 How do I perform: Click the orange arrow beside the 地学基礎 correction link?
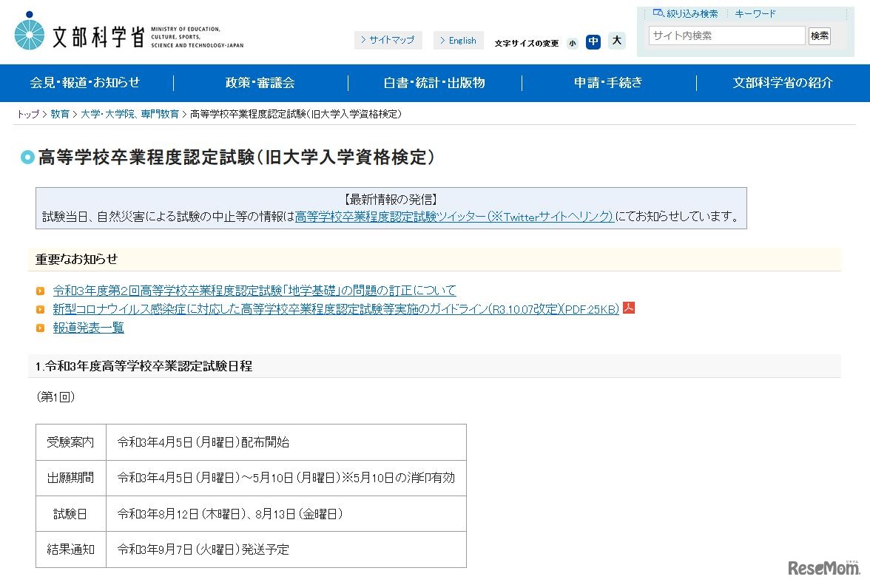(x=40, y=291)
